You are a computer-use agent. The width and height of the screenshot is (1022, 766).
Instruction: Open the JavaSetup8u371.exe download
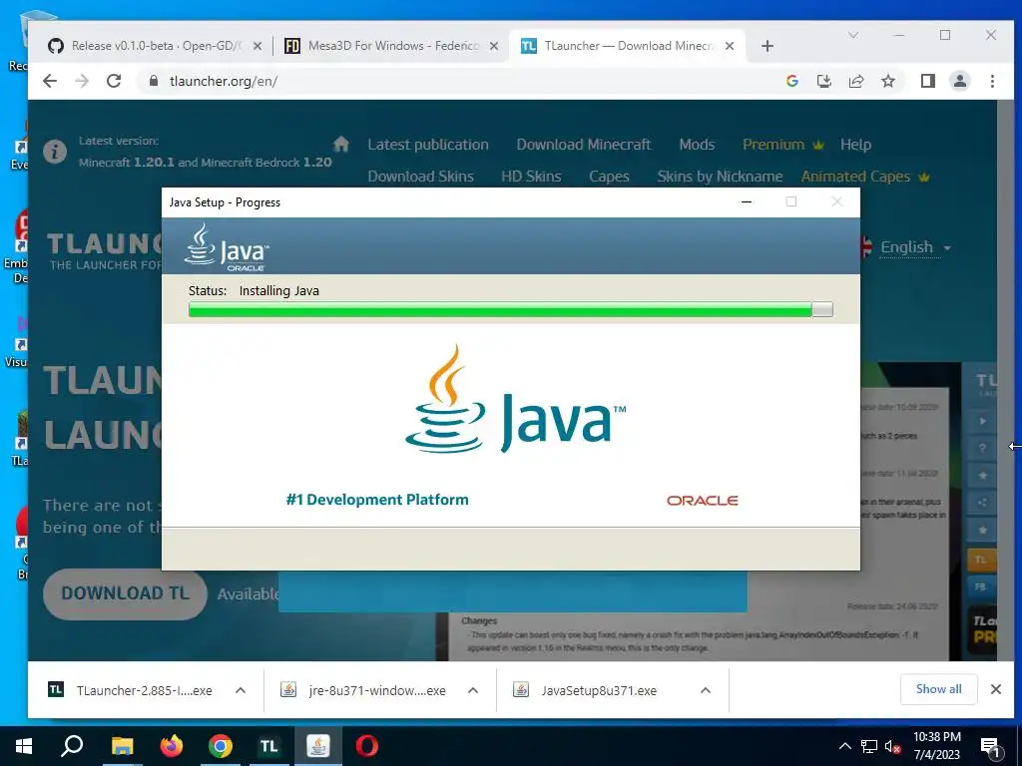click(x=585, y=690)
